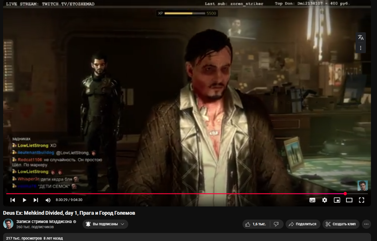This screenshot has height=241, width=377.
Task: Enable theater mode
Action: (349, 200)
